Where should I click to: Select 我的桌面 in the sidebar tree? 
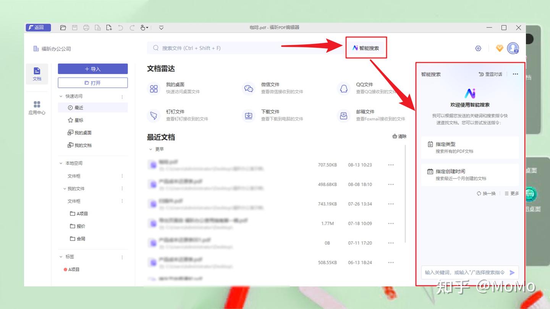pyautogui.click(x=79, y=133)
